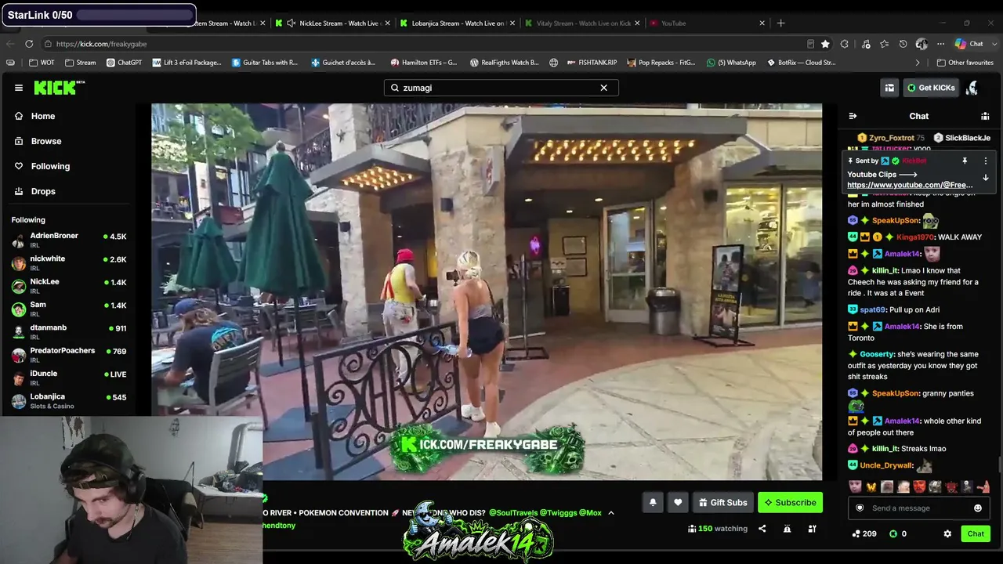Open chat users list icon
This screenshot has height=564, width=1003.
tap(985, 116)
